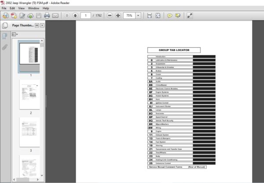264x183 pixels.
Task: Click the 21 Transmission and Transfer Case entry
Action: [181, 149]
